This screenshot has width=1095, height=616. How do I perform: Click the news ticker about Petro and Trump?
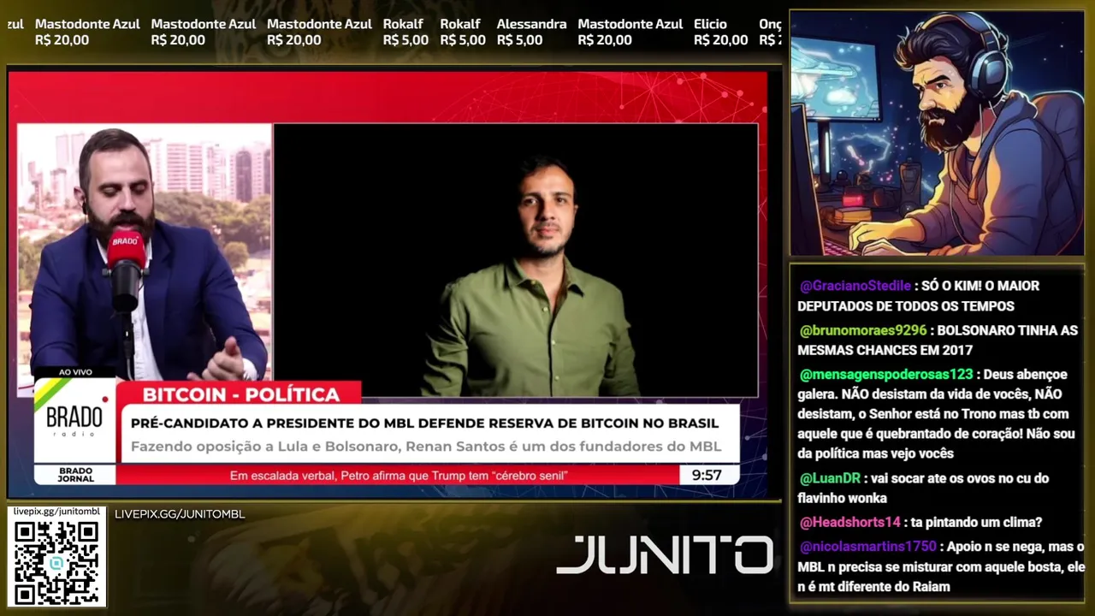[399, 475]
